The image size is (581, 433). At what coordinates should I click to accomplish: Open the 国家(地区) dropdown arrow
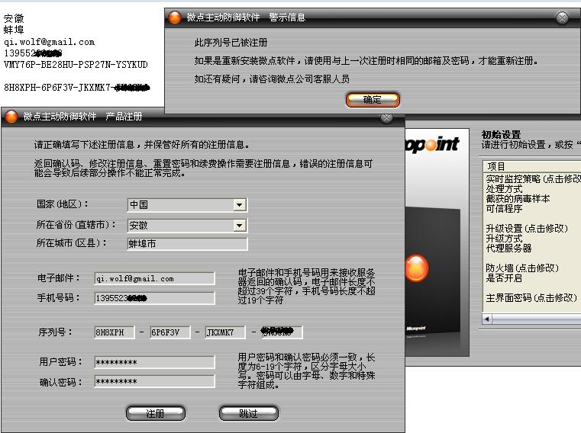(x=240, y=204)
